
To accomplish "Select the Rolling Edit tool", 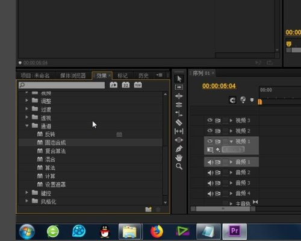I will coord(179,105).
